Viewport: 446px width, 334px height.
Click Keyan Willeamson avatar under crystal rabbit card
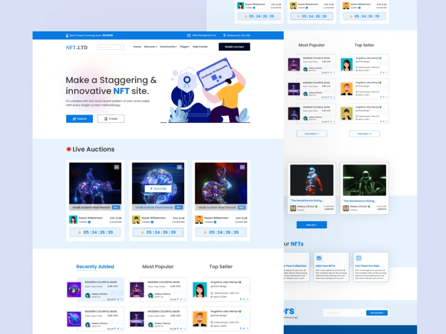tap(199, 220)
